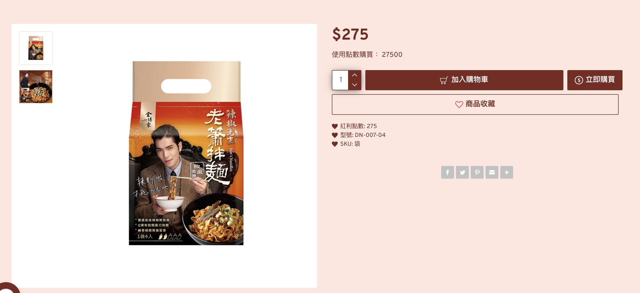This screenshot has width=640, height=293.
Task: Share product on Twitter
Action: pyautogui.click(x=462, y=172)
